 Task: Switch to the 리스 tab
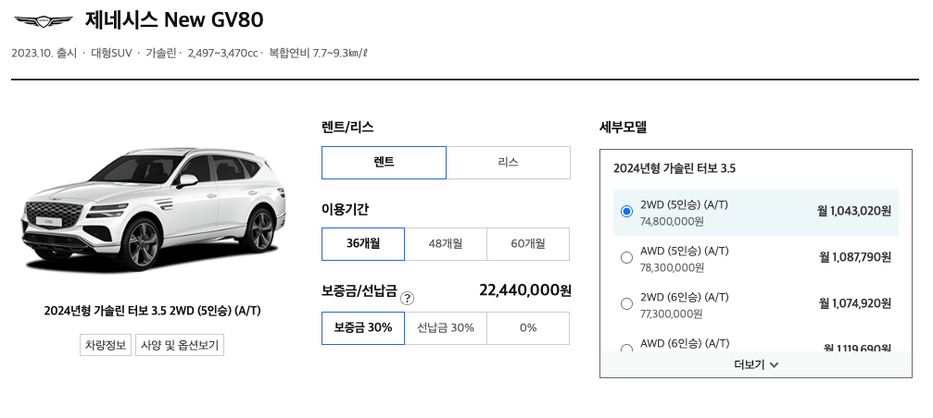(508, 162)
